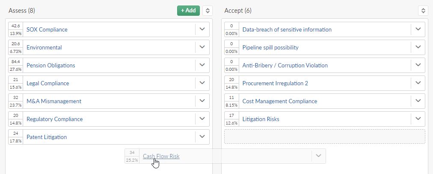Click the green + Add button
This screenshot has height=174, width=433.
pos(188,11)
